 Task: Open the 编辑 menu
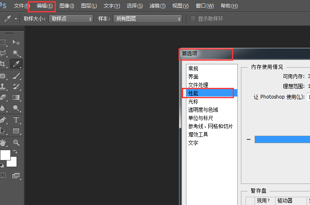pos(45,6)
